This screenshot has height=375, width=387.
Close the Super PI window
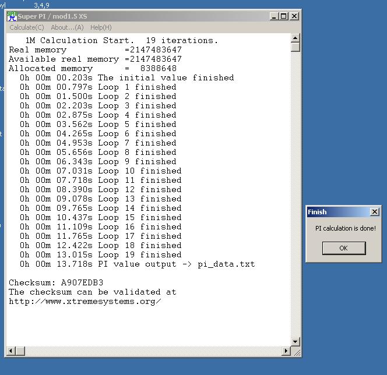coord(294,16)
